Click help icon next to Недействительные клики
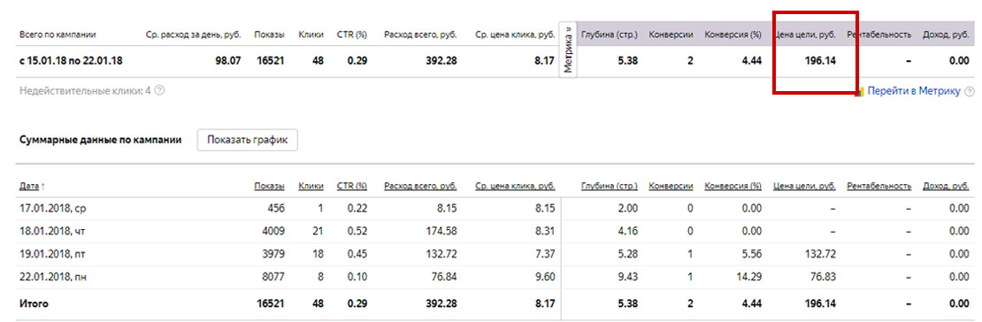 click(x=160, y=91)
